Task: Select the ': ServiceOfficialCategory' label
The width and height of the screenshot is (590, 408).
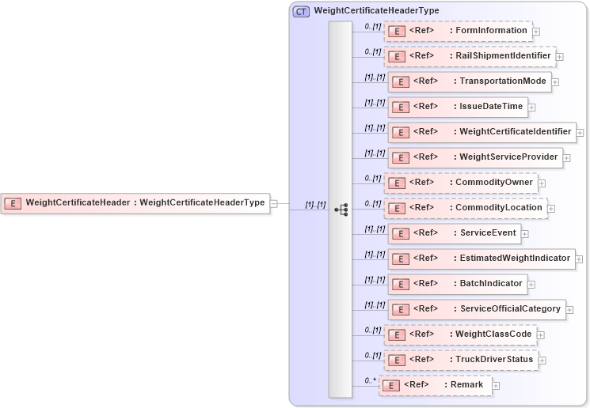Action: point(507,309)
